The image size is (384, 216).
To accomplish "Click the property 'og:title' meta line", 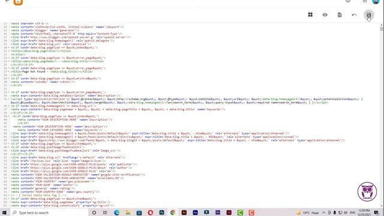I will (61, 202).
